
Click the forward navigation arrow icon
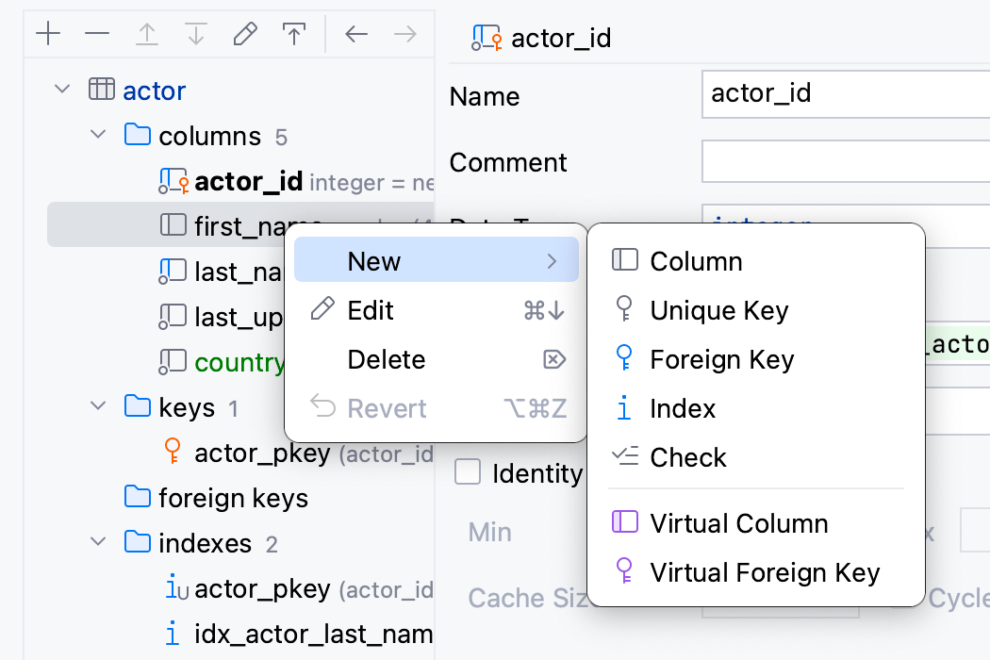pos(404,34)
